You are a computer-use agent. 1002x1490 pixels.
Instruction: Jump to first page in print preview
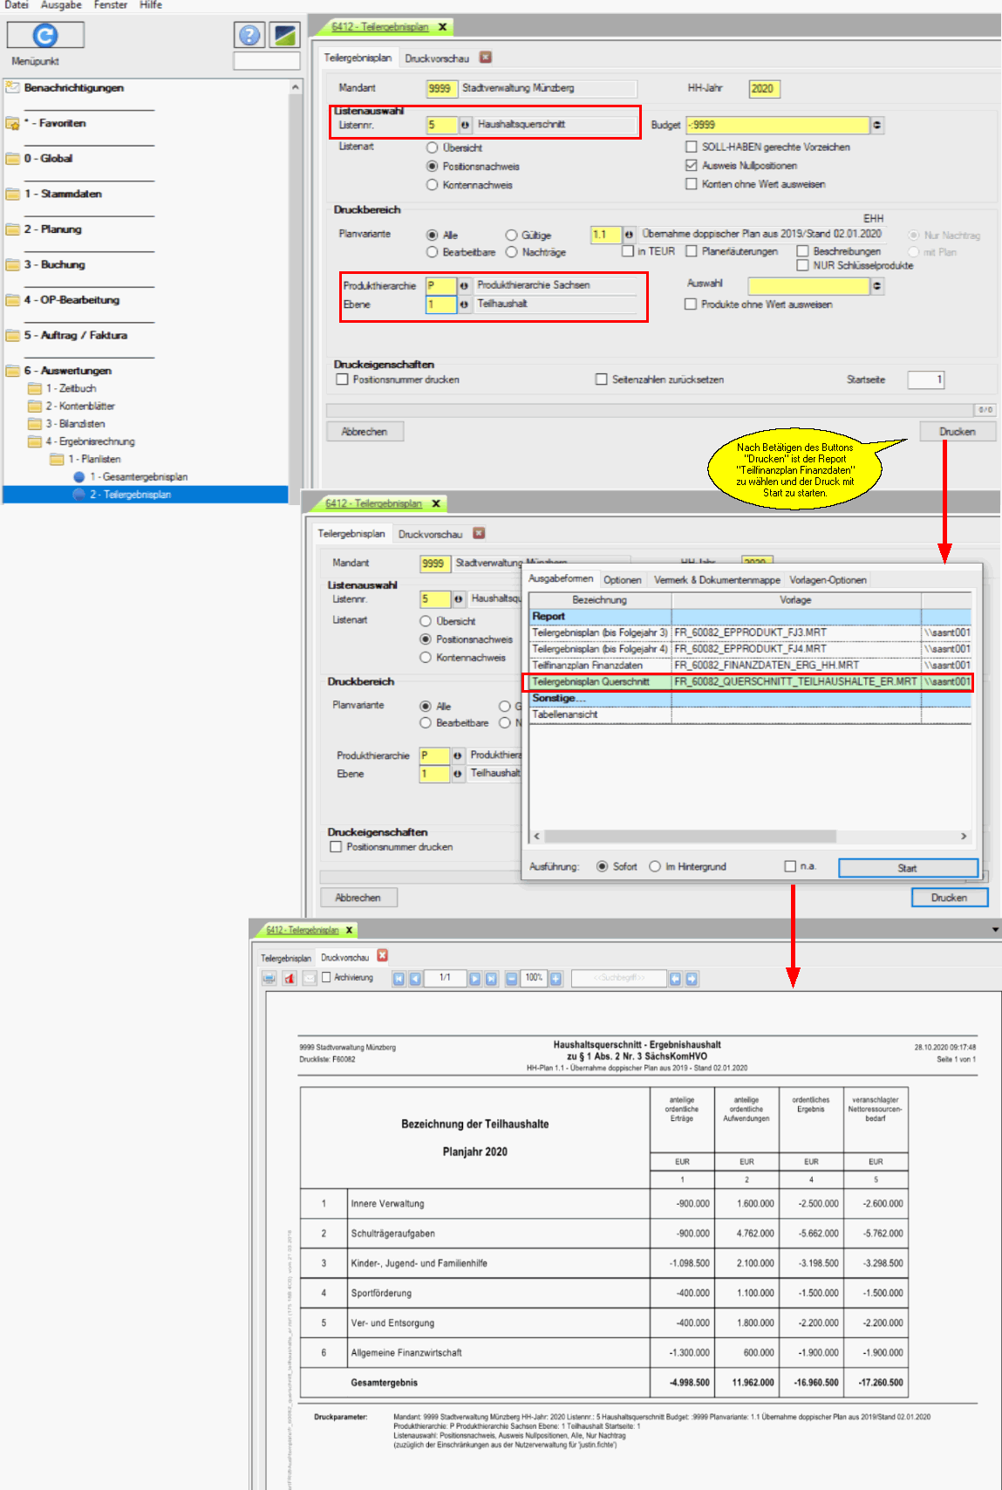(x=399, y=979)
